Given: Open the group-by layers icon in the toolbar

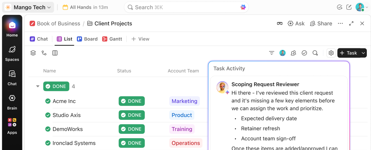Looking at the screenshot, I should (x=33, y=53).
